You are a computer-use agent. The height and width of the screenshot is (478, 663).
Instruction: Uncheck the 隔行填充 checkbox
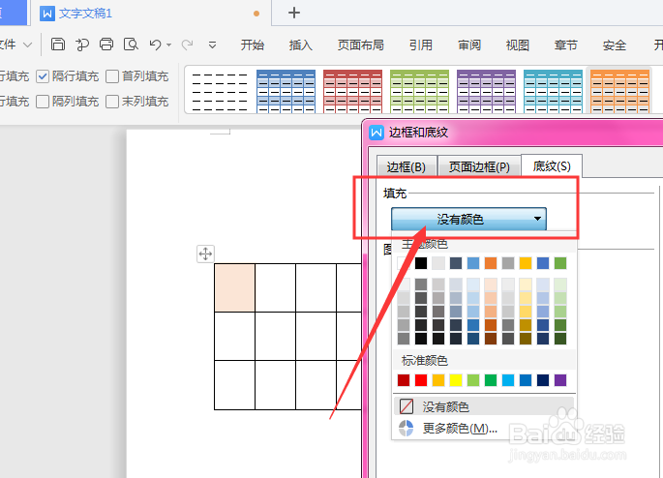(43, 76)
